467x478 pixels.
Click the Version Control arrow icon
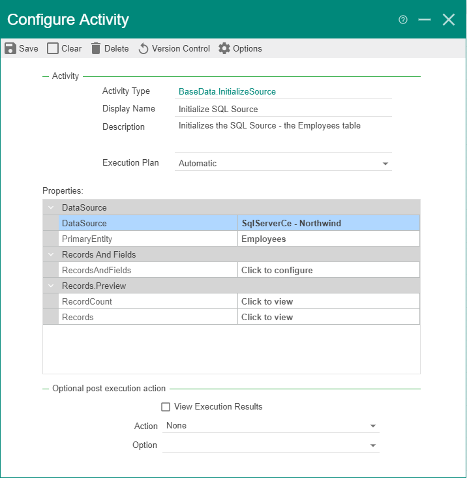point(143,48)
